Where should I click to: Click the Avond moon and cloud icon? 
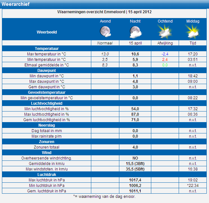[x=105, y=32]
